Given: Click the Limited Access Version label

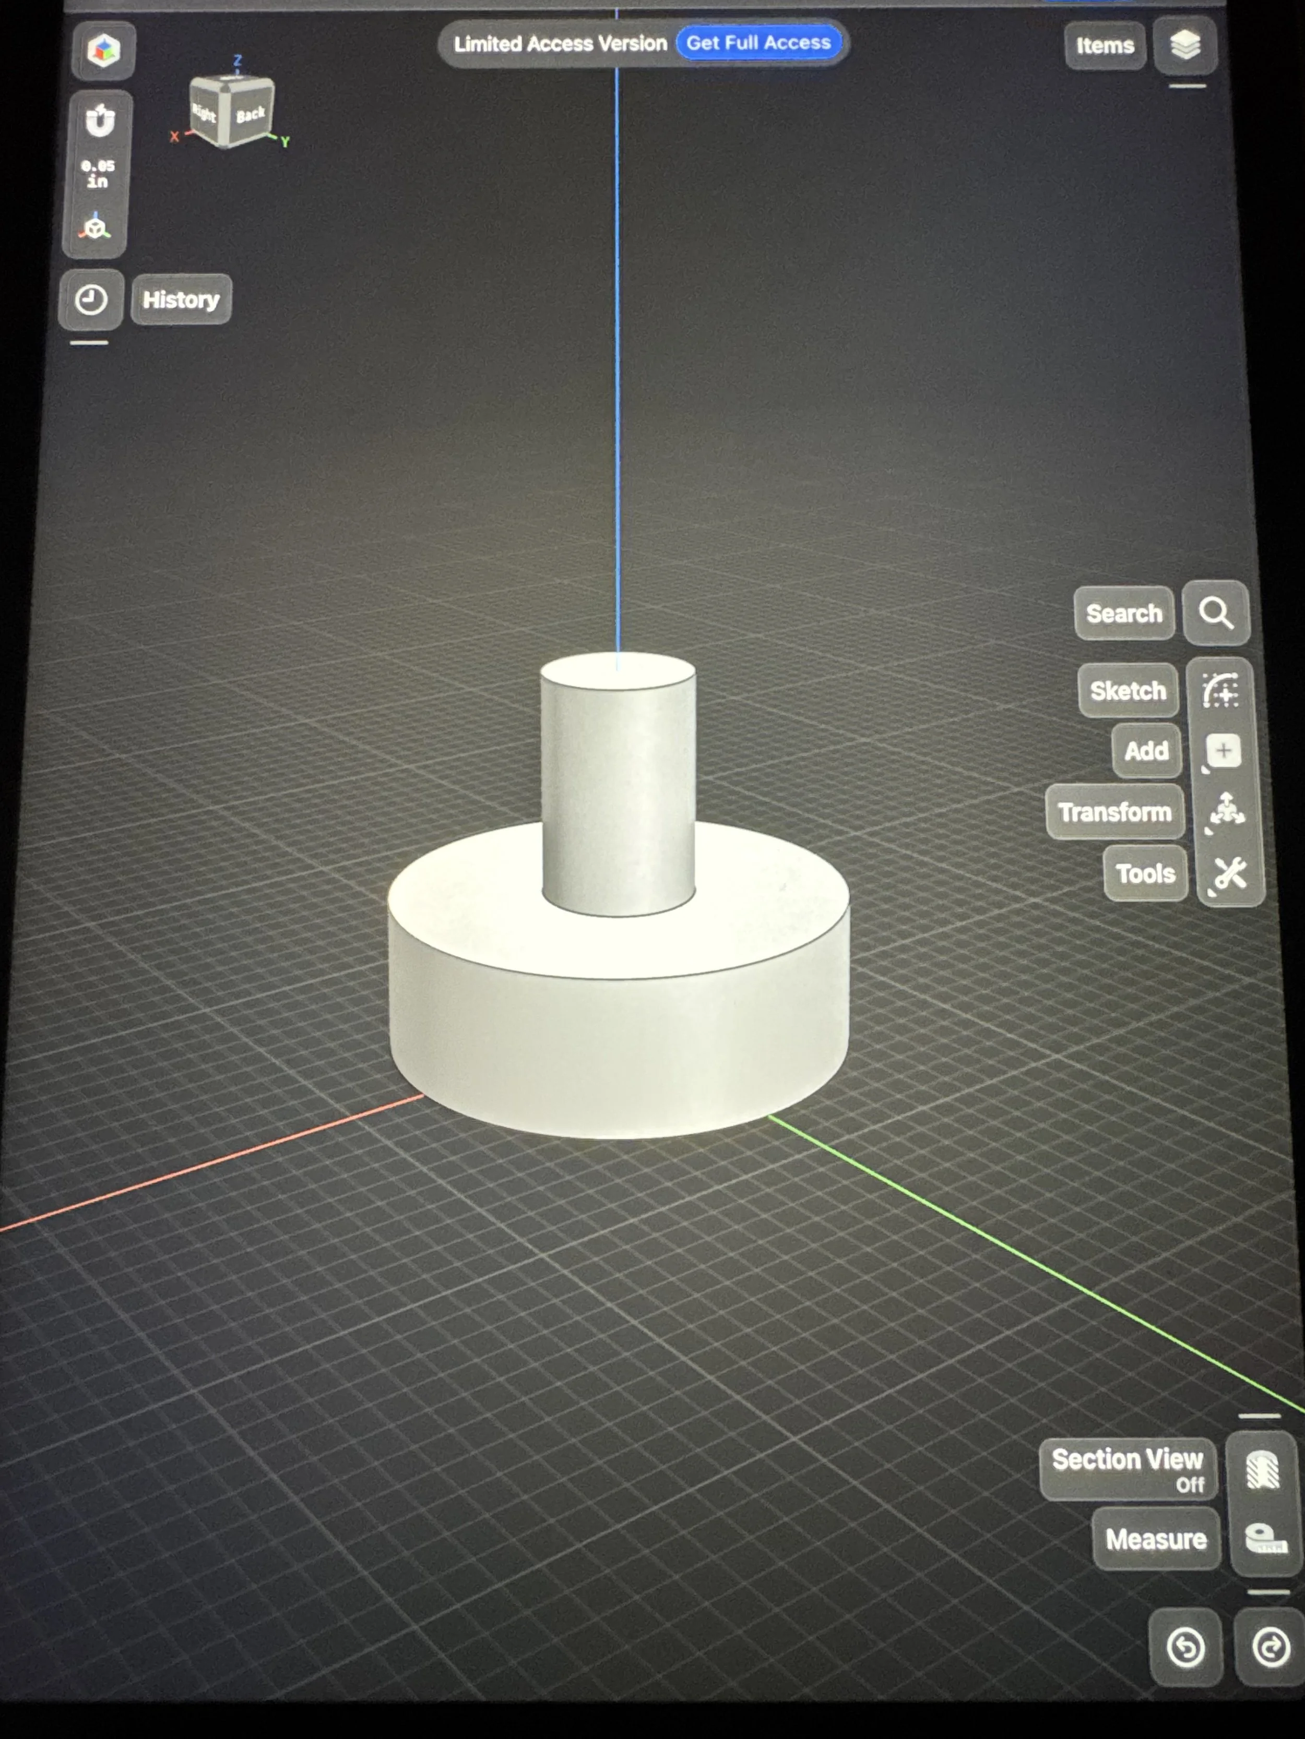Looking at the screenshot, I should pyautogui.click(x=560, y=43).
